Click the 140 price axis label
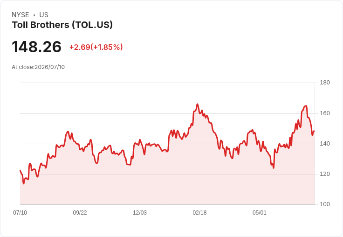Image resolution: width=343 pixels, height=237 pixels. click(x=325, y=144)
